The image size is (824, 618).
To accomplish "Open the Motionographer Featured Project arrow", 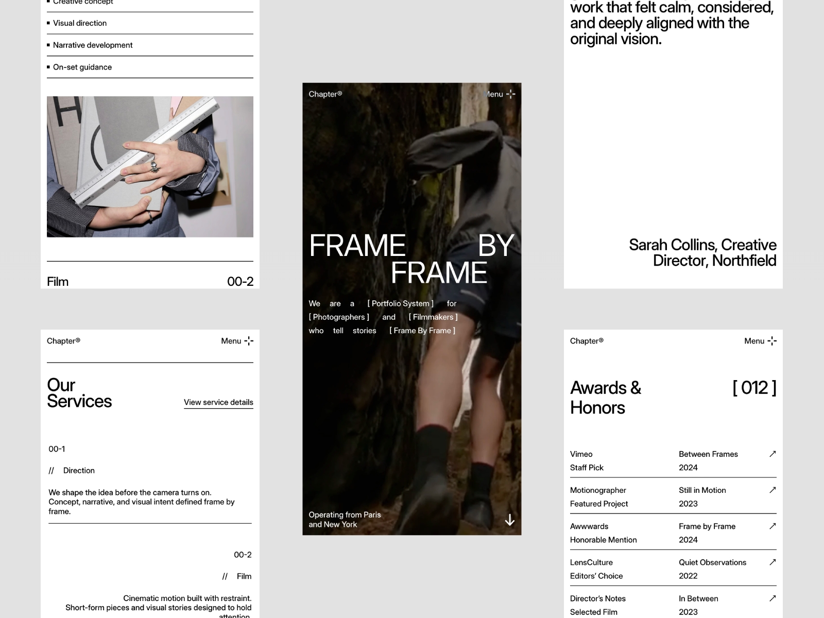I will (772, 490).
